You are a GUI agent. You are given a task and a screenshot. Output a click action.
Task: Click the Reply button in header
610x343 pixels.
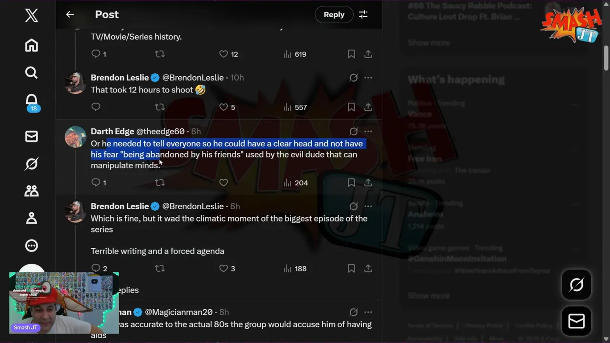pyautogui.click(x=334, y=14)
